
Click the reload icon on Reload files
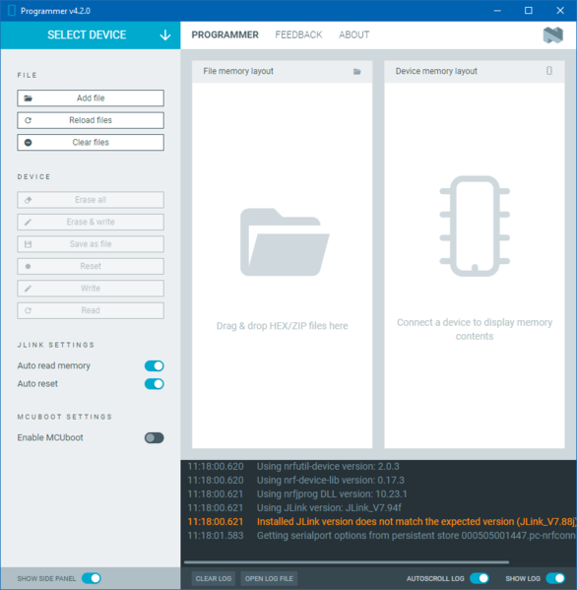click(28, 120)
